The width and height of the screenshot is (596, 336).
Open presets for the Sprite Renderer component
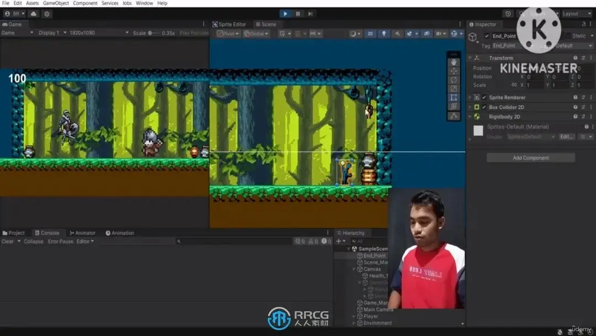[x=583, y=97]
